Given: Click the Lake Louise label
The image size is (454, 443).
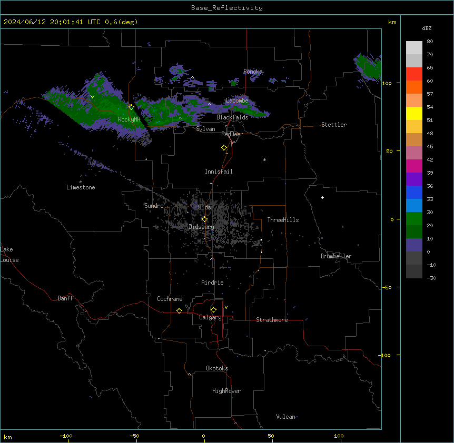Looking at the screenshot, I should [x=9, y=255].
